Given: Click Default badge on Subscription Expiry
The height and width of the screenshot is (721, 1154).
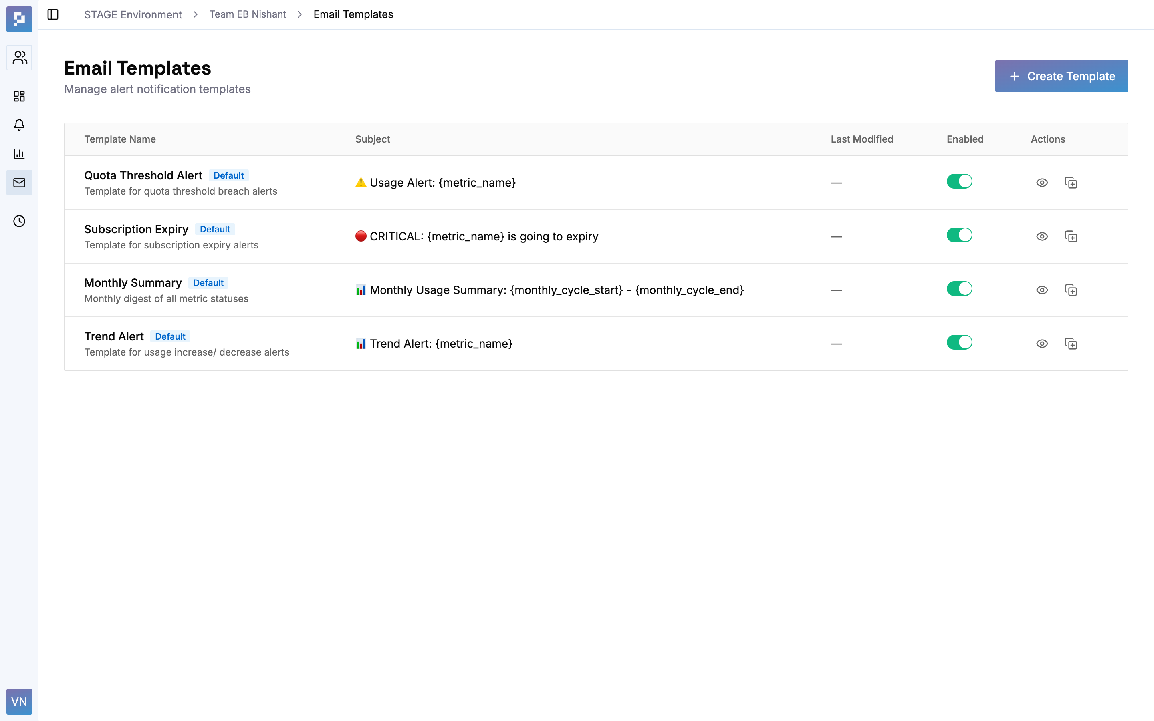Looking at the screenshot, I should [215, 230].
